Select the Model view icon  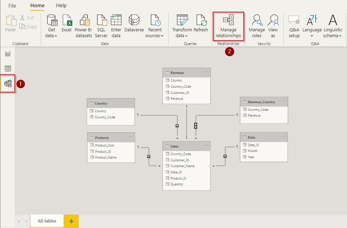[x=8, y=83]
